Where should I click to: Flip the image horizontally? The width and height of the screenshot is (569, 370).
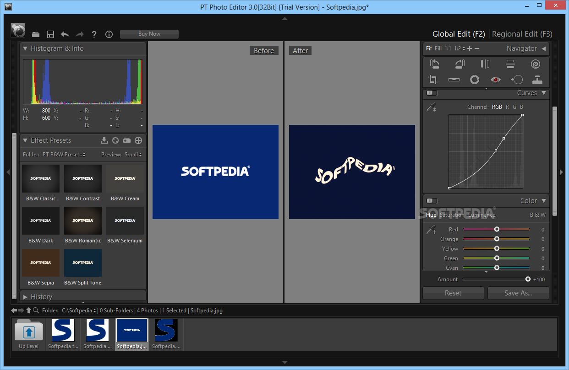click(485, 64)
